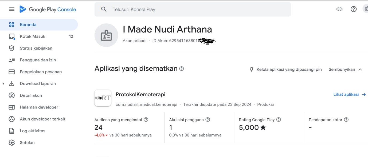Click the Setelan gear icon
Image resolution: width=368 pixels, height=157 pixels.
11,143
